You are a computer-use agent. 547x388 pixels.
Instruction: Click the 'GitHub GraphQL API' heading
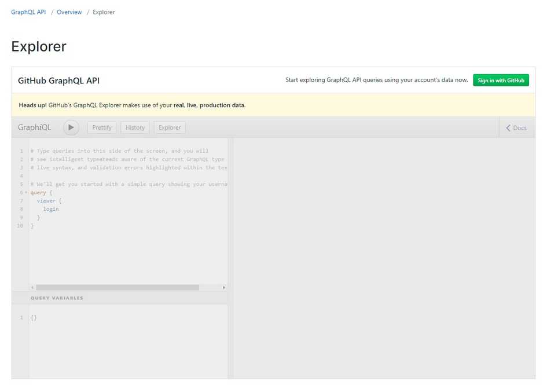point(58,80)
